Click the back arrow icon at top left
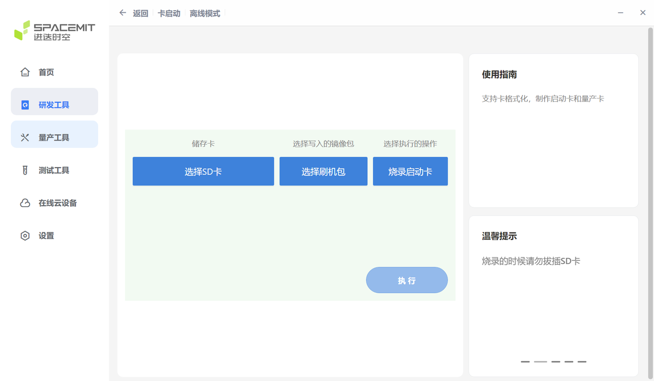 click(122, 12)
